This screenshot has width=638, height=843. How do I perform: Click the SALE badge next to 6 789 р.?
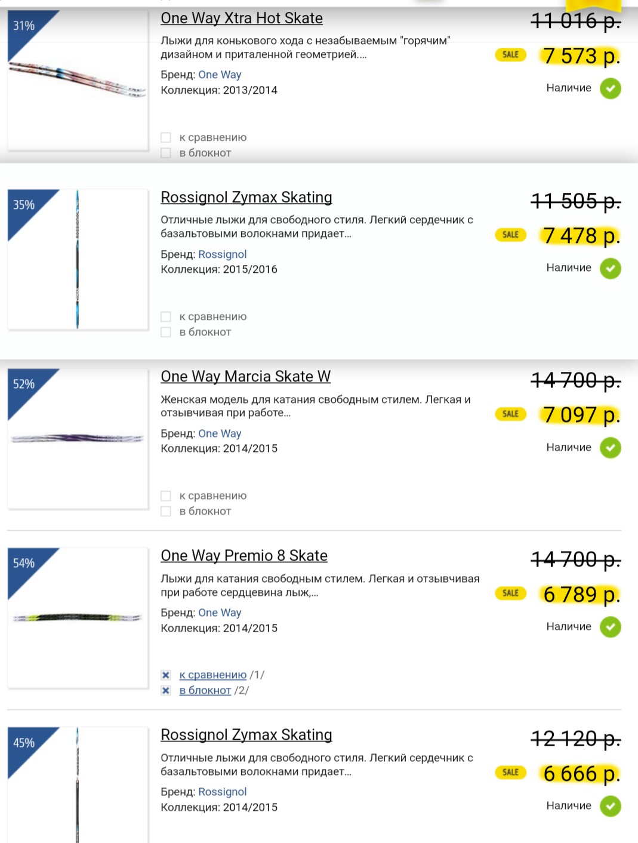pyautogui.click(x=510, y=593)
